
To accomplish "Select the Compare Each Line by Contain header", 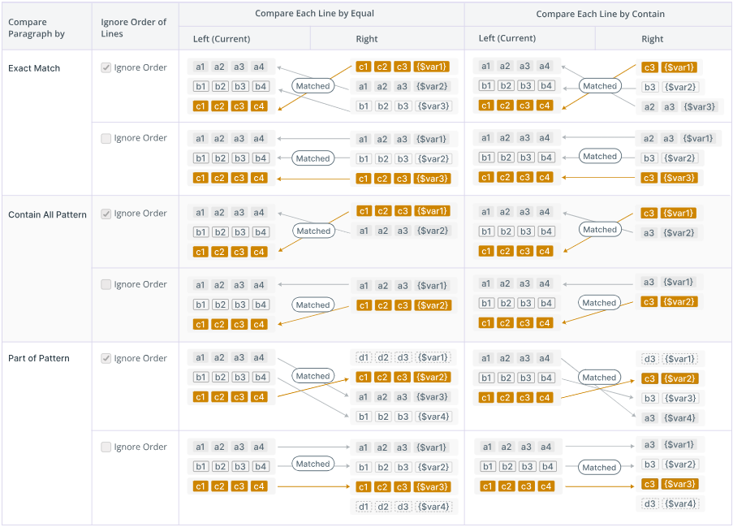I will point(600,14).
